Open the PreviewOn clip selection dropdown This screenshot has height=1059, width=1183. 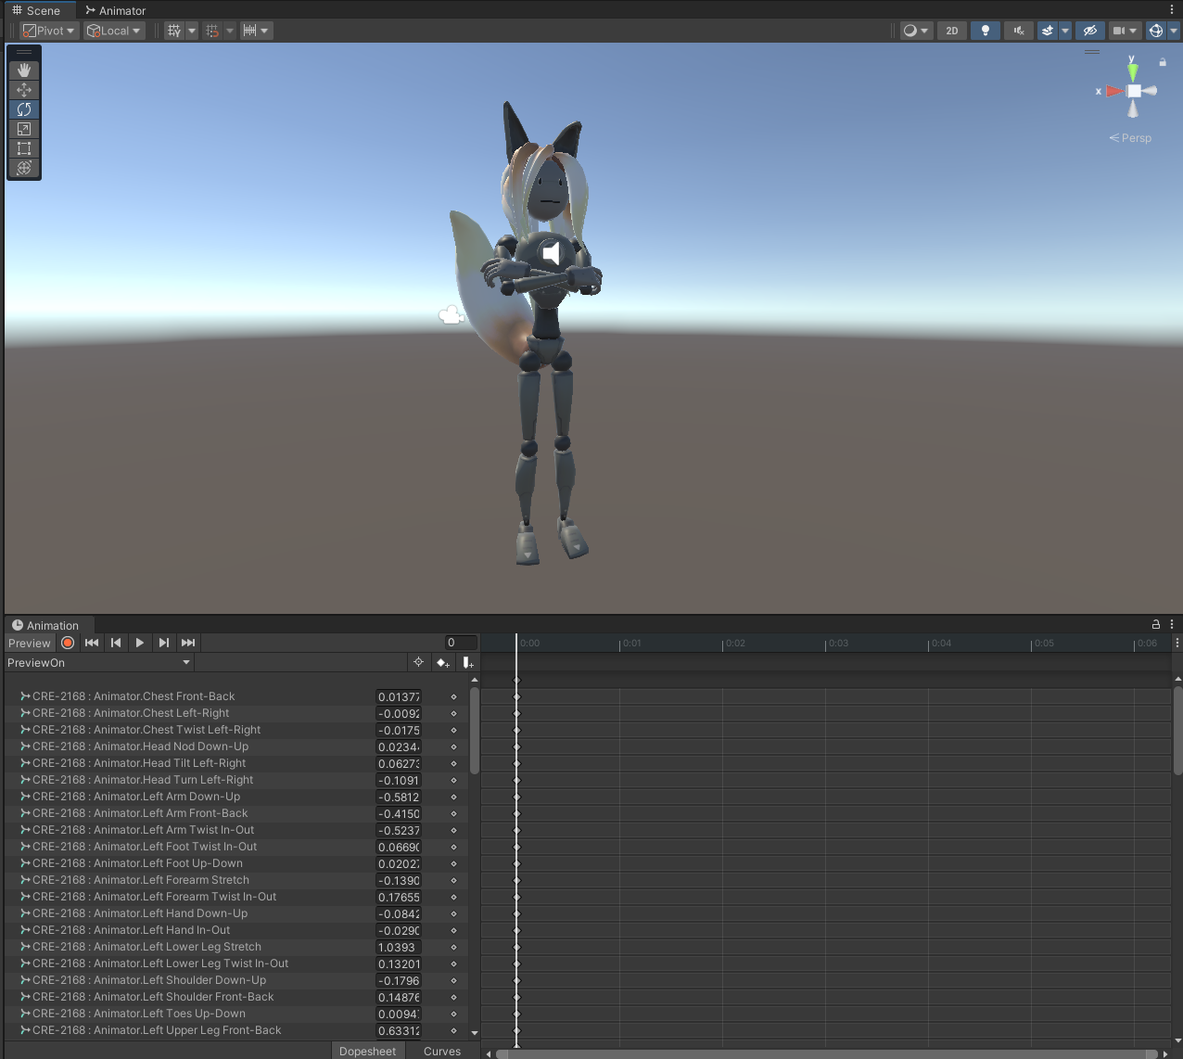tap(99, 662)
